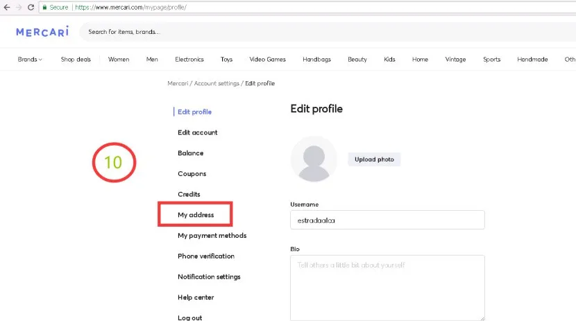Image resolution: width=576 pixels, height=321 pixels.
Task: Open the Video Games category
Action: [267, 60]
